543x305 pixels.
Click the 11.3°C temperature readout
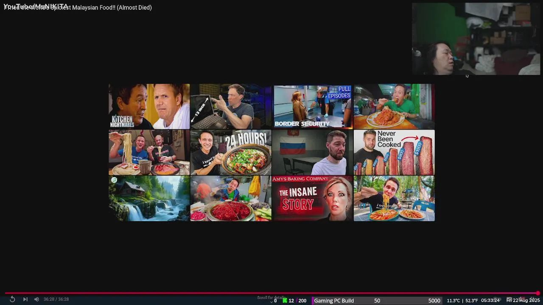(453, 301)
